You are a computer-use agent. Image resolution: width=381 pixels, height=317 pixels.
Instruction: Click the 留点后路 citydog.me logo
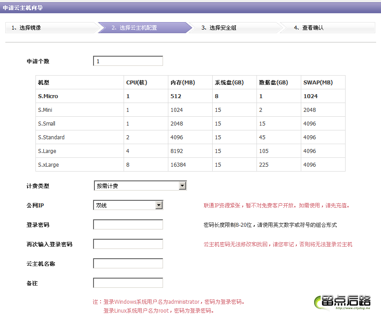(x=342, y=302)
